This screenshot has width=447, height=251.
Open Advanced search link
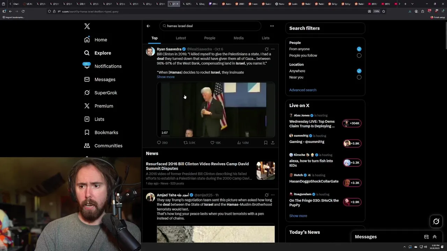303,90
